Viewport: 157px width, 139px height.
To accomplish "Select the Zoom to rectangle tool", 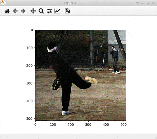I will tap(41, 11).
